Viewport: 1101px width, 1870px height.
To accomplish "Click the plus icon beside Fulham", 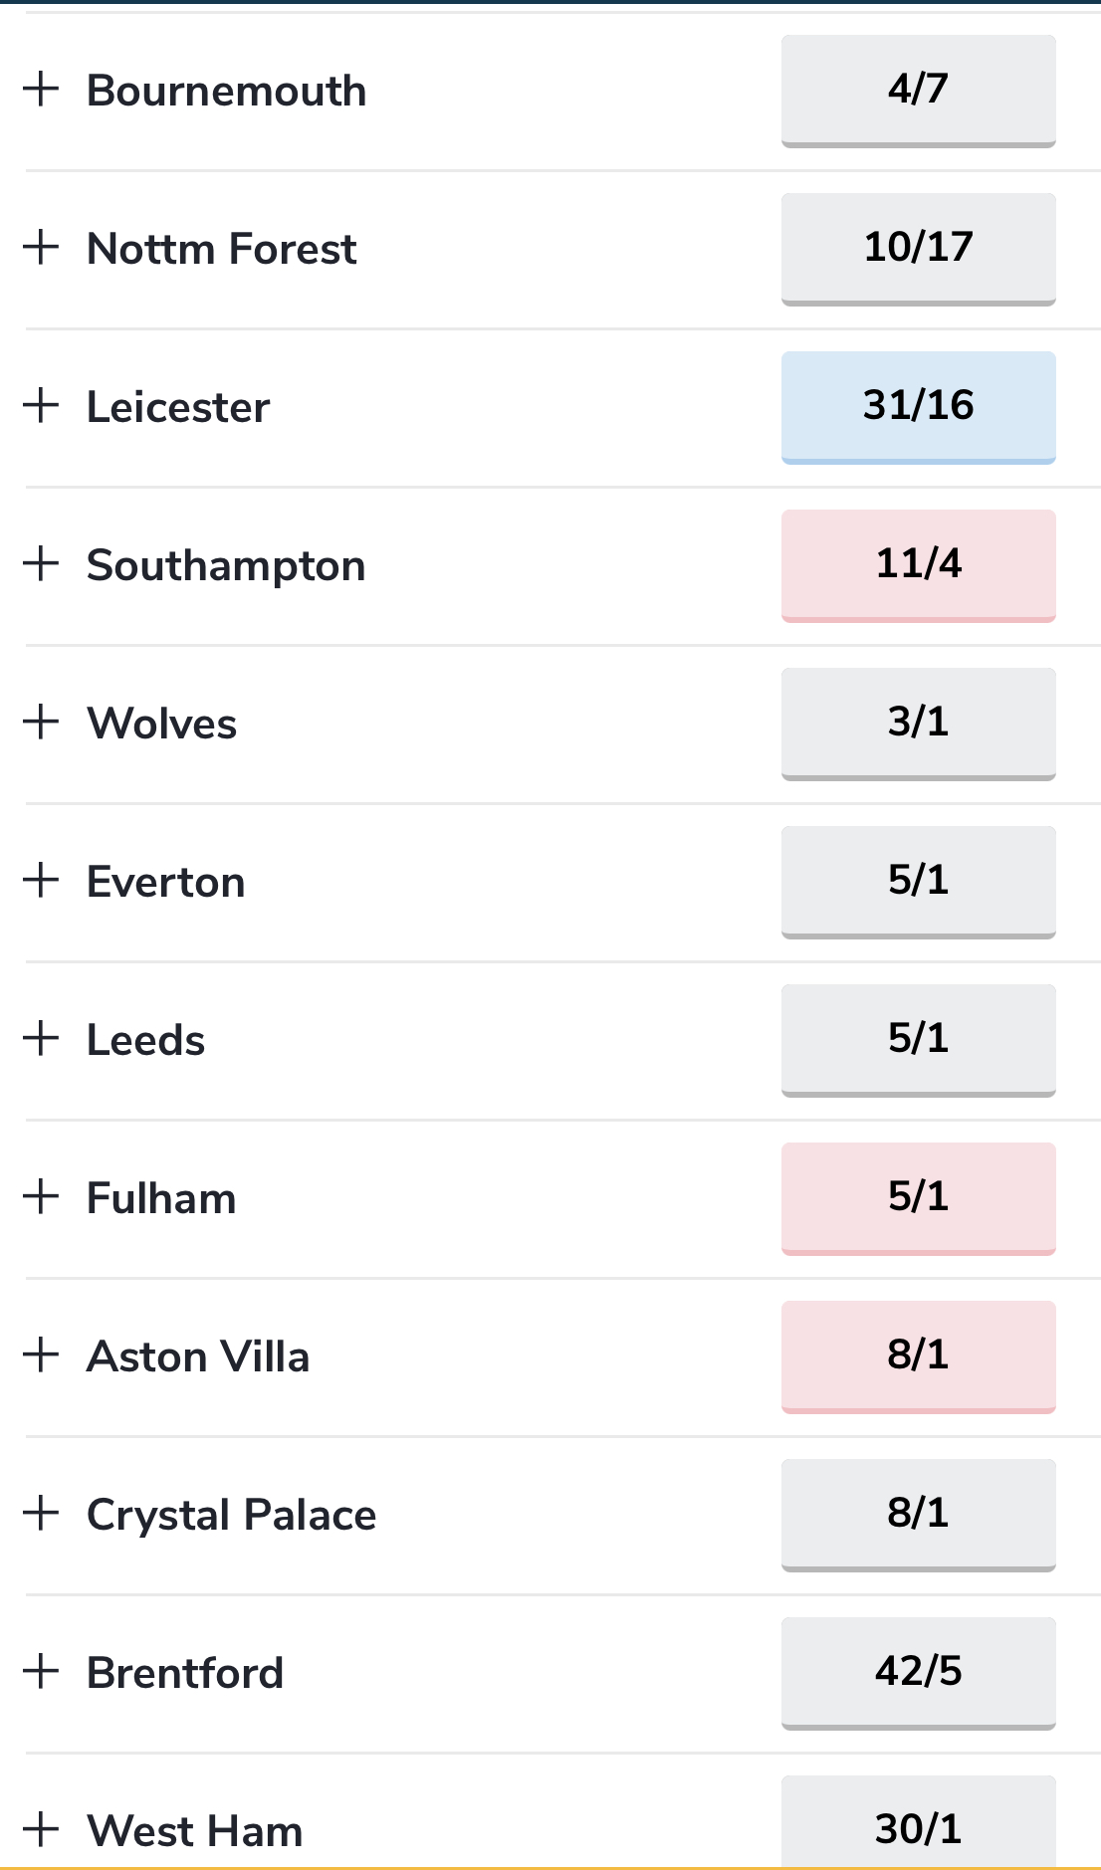I will pyautogui.click(x=41, y=1196).
